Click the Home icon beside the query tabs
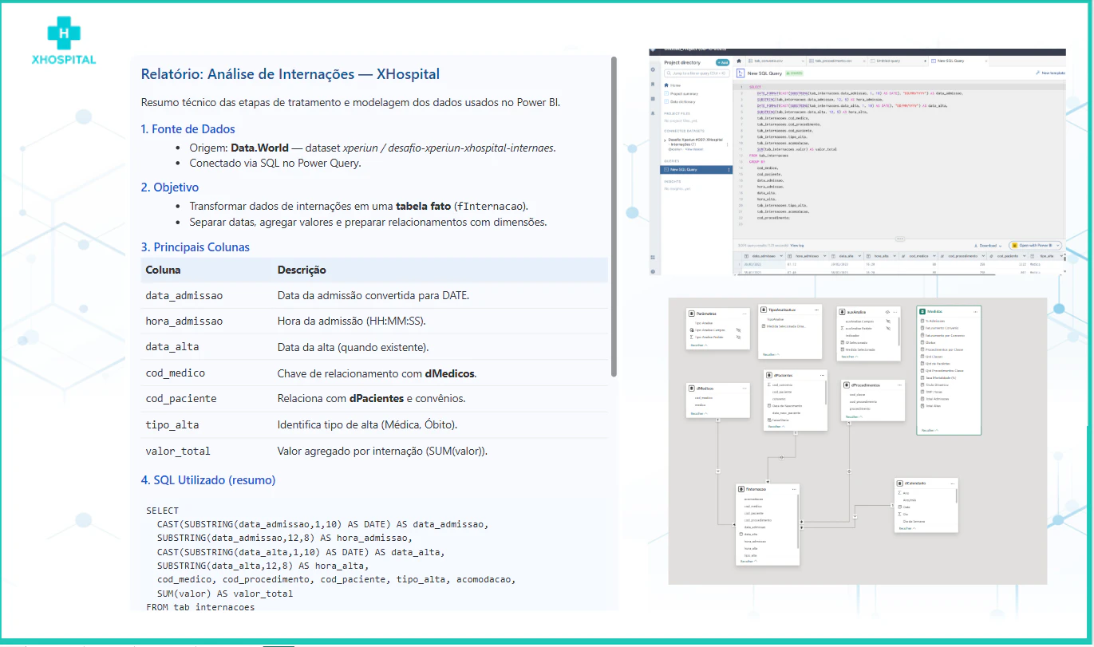This screenshot has width=1094, height=647. tap(740, 61)
